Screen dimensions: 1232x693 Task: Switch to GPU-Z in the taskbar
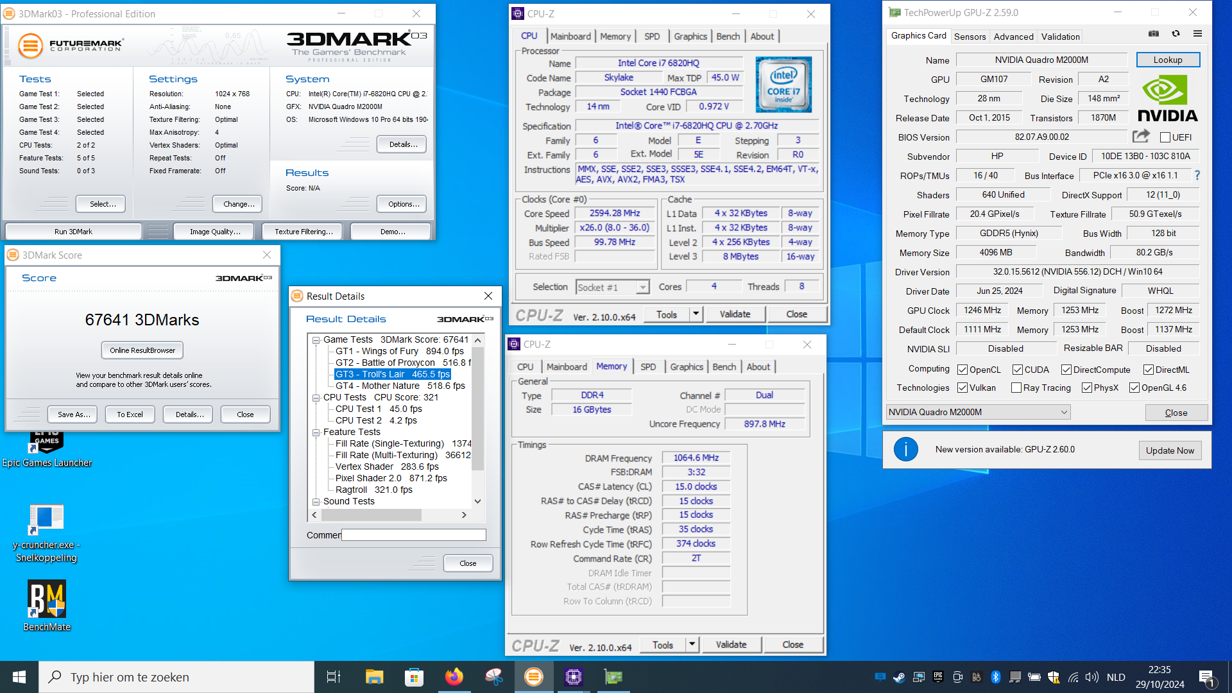[613, 677]
